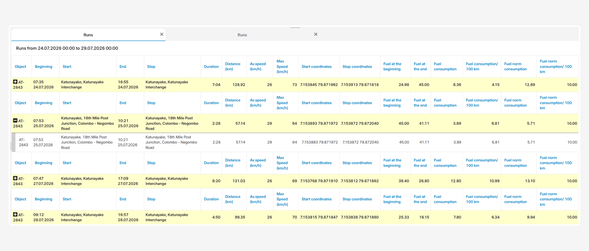Select the first Runs tab

[88, 35]
